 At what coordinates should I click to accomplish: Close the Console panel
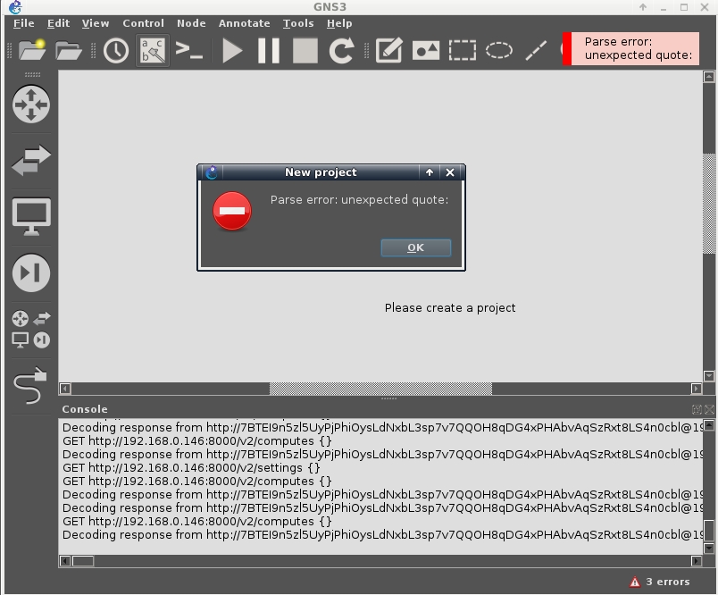click(709, 409)
